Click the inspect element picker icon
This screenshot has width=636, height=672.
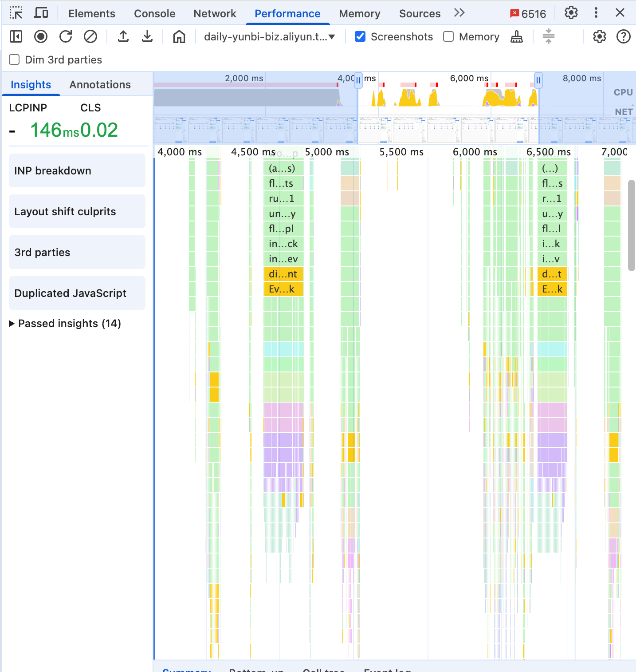click(x=16, y=13)
